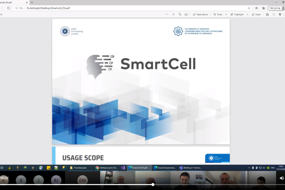Viewport: 285px width, 190px height.
Task: Open the yellow sticky notes taskbar icon
Action: coord(49,168)
